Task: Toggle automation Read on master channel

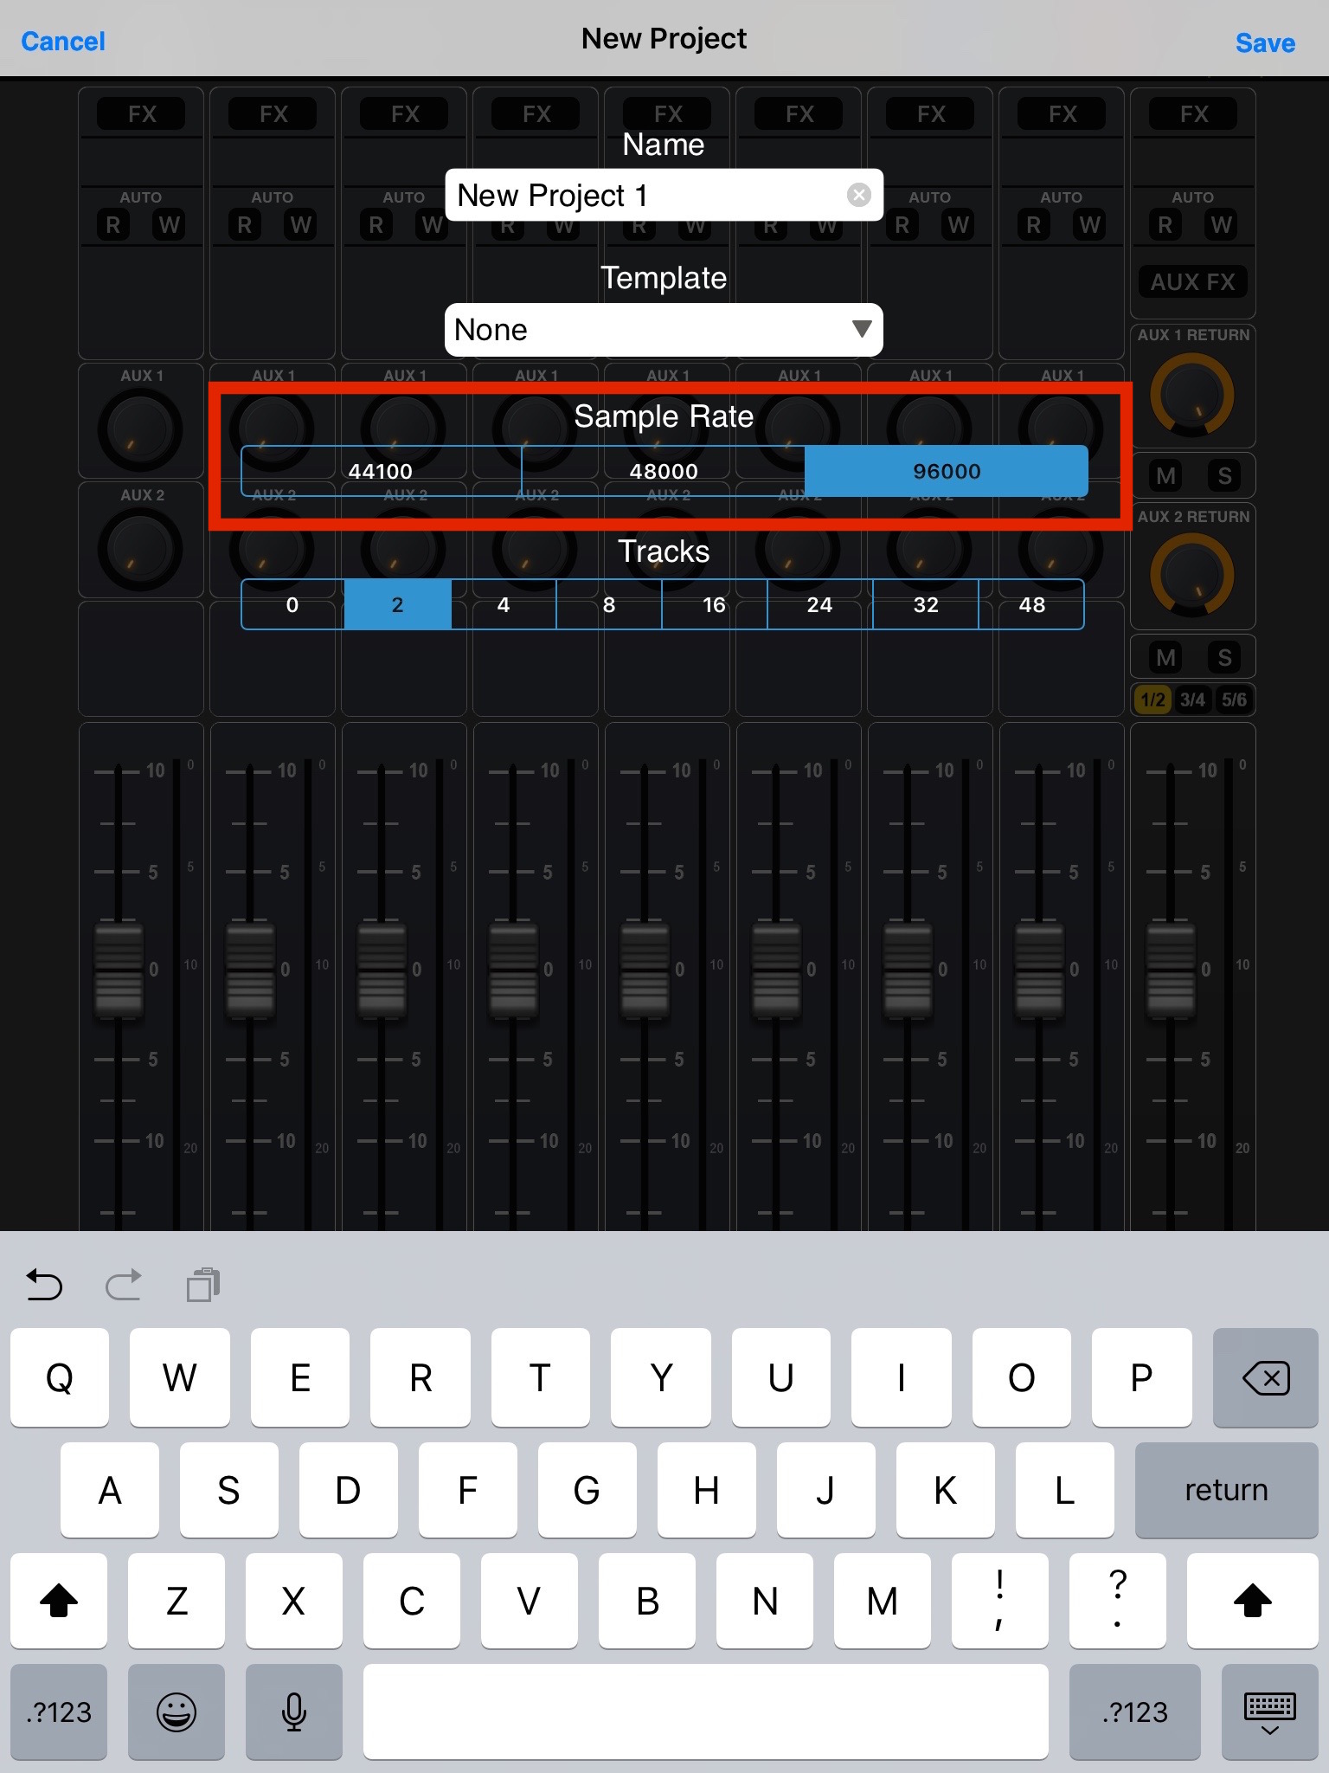Action: (1165, 225)
